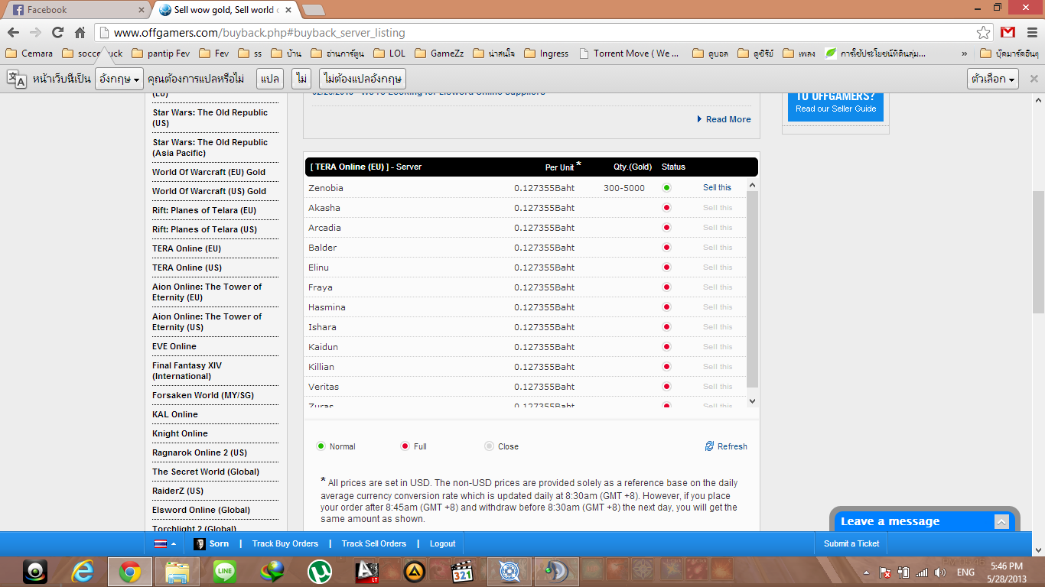Open the LOL bookmark folder
The image size is (1045, 587).
pyautogui.click(x=389, y=54)
